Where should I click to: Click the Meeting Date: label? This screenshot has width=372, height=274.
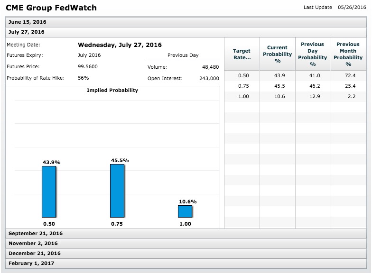pos(24,45)
